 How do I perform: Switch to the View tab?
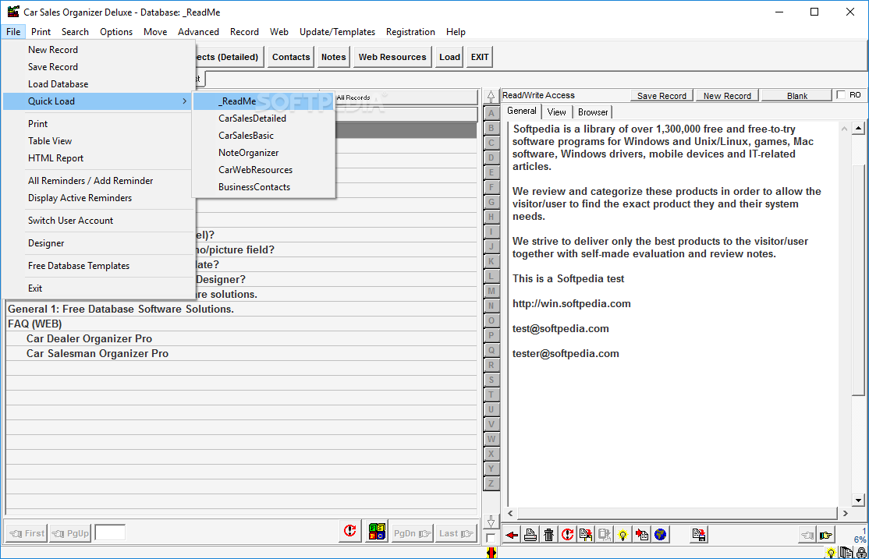(556, 112)
